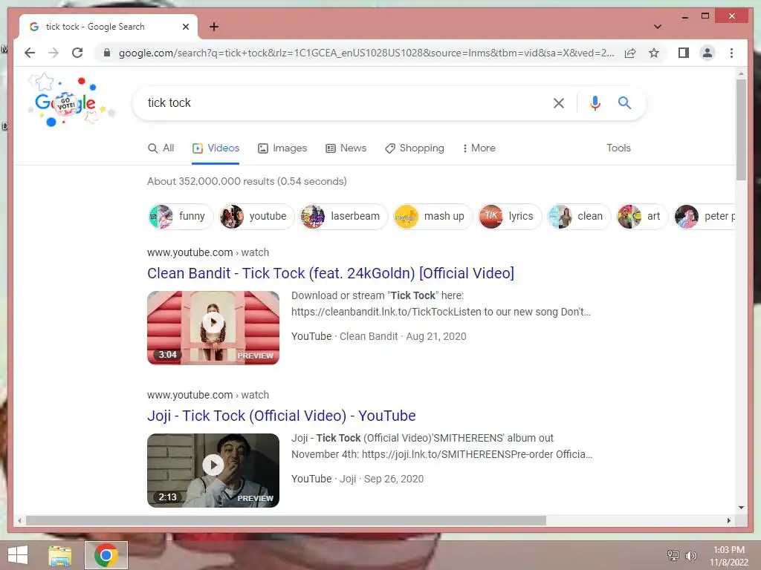Open the Clean Bandit Tick Tock video link
The width and height of the screenshot is (761, 570).
pyautogui.click(x=331, y=273)
